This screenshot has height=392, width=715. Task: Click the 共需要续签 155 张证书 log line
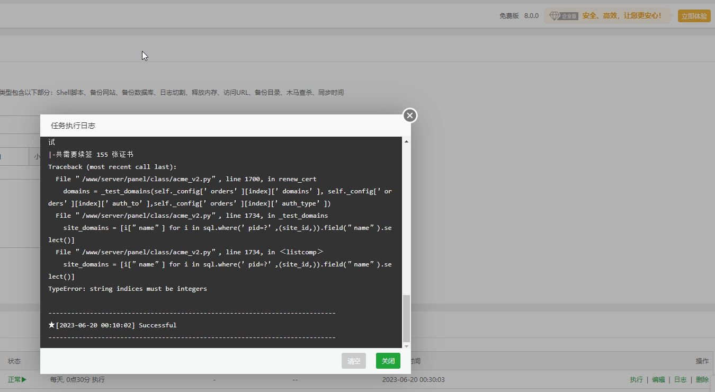click(x=91, y=155)
